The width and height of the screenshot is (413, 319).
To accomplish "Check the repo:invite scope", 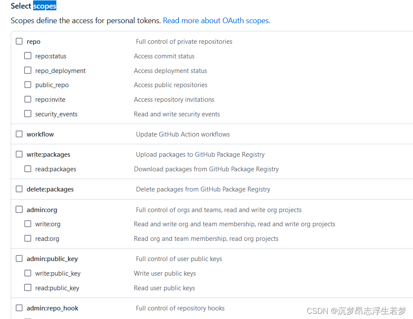I will pyautogui.click(x=28, y=99).
